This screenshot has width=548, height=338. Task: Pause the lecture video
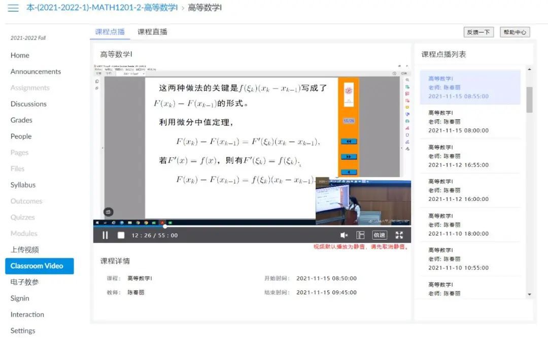tap(106, 235)
